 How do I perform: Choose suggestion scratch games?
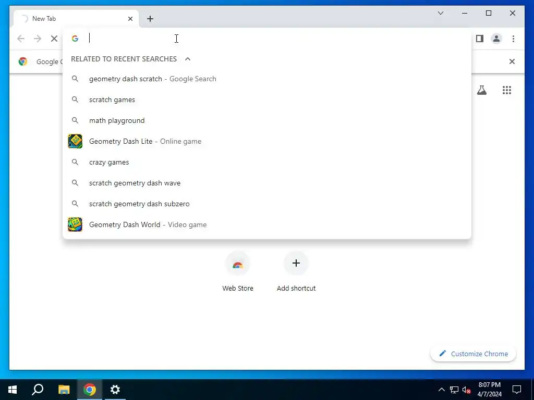coord(267,99)
